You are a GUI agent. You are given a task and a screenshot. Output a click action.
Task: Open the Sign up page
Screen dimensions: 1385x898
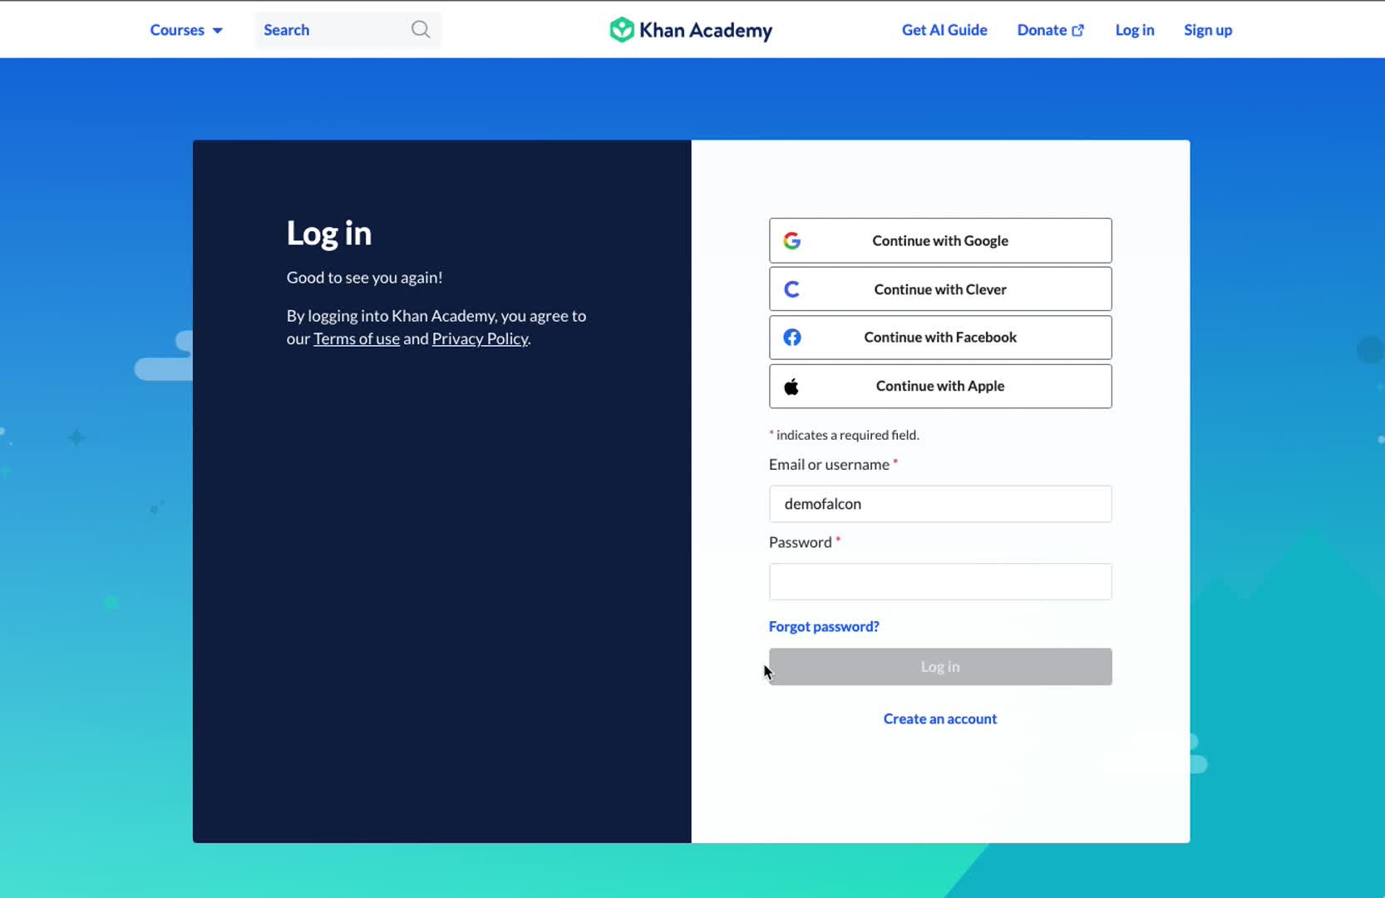tap(1208, 30)
